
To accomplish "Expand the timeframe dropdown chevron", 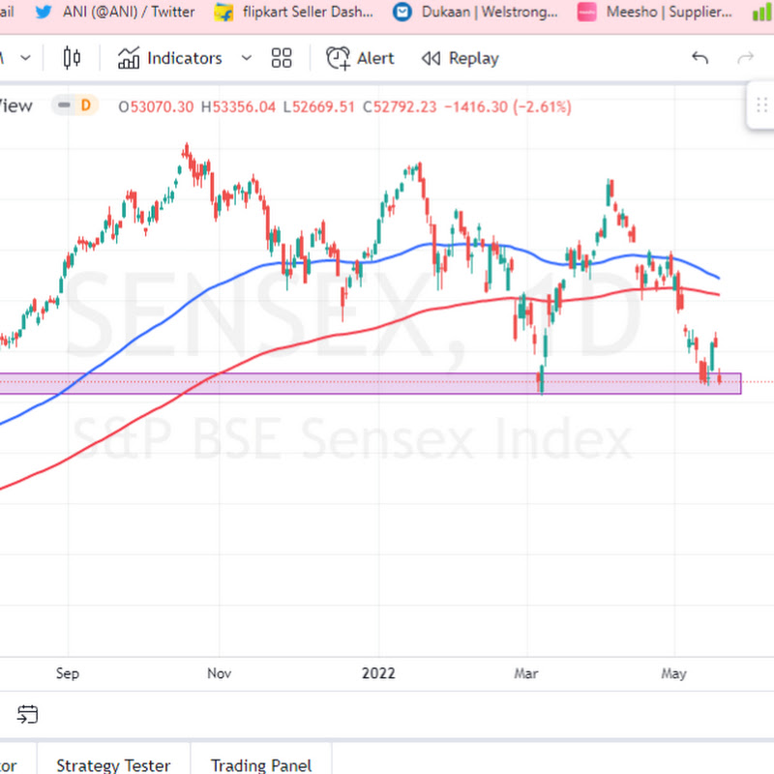I will [26, 58].
